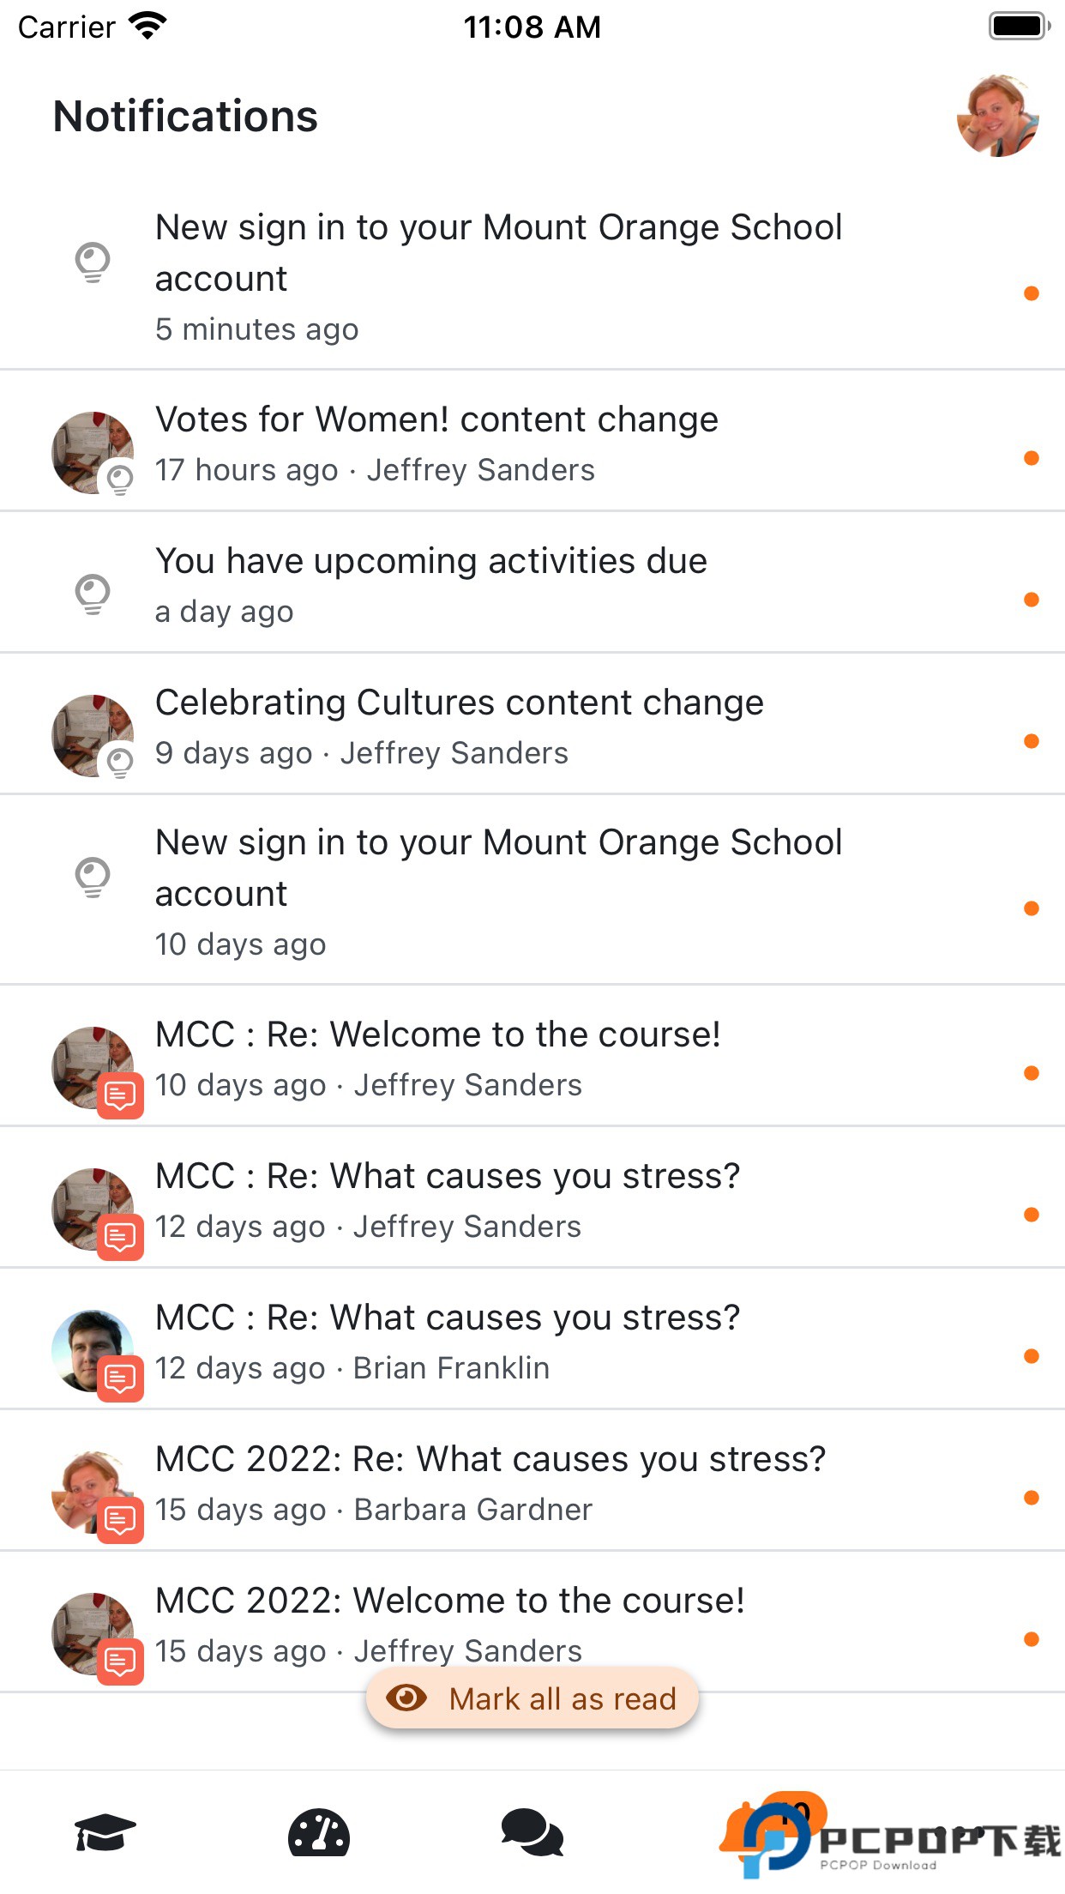The image size is (1065, 1894).
Task: Open the messages chat bubbles tab
Action: coord(532,1834)
